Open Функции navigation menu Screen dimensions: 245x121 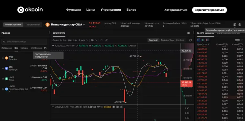pyautogui.click(x=73, y=10)
